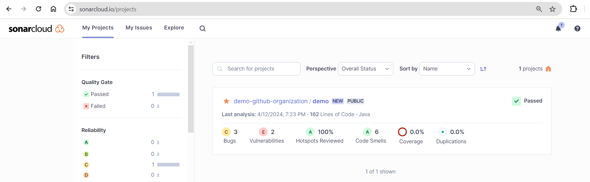Unfavorite the demo project star
The image size is (590, 182).
pos(226,101)
